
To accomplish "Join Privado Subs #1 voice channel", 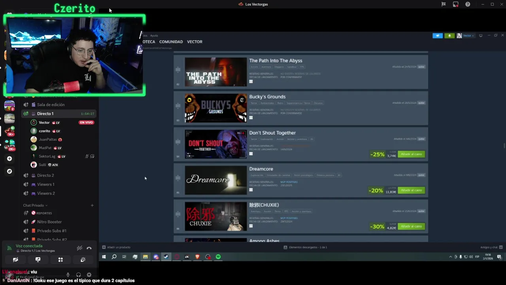I will click(59, 231).
